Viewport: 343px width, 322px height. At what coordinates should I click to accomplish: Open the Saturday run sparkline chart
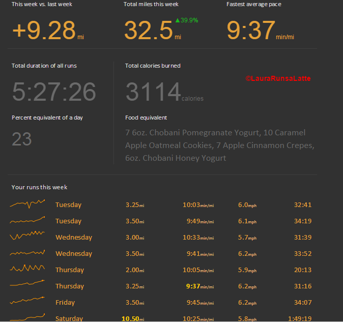27,318
